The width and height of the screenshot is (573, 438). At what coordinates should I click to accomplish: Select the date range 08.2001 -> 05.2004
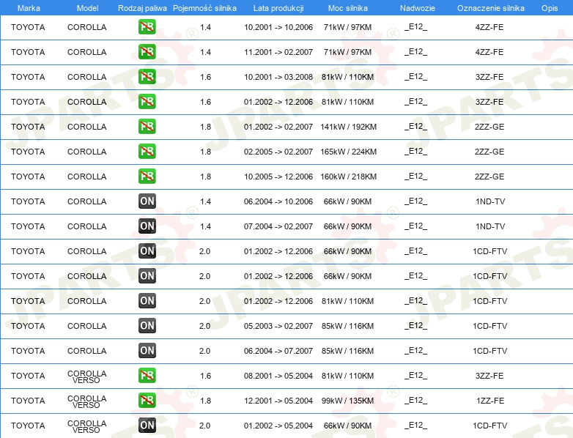click(278, 376)
